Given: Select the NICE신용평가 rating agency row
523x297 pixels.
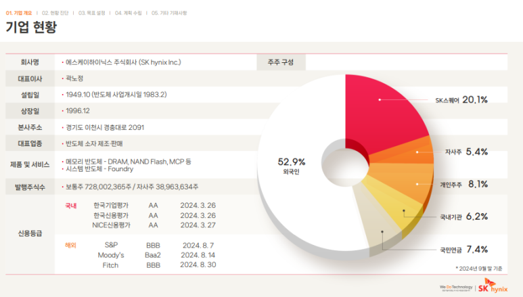Looking at the screenshot, I should point(154,225).
